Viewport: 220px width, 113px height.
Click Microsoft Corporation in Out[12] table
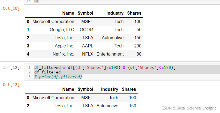click(53, 98)
